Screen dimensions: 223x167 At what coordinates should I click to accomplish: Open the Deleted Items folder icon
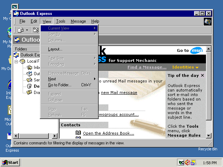[29, 86]
